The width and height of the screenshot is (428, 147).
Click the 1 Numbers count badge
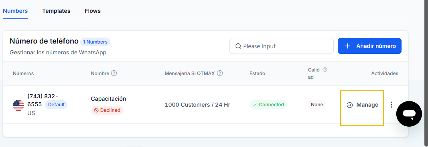point(95,42)
